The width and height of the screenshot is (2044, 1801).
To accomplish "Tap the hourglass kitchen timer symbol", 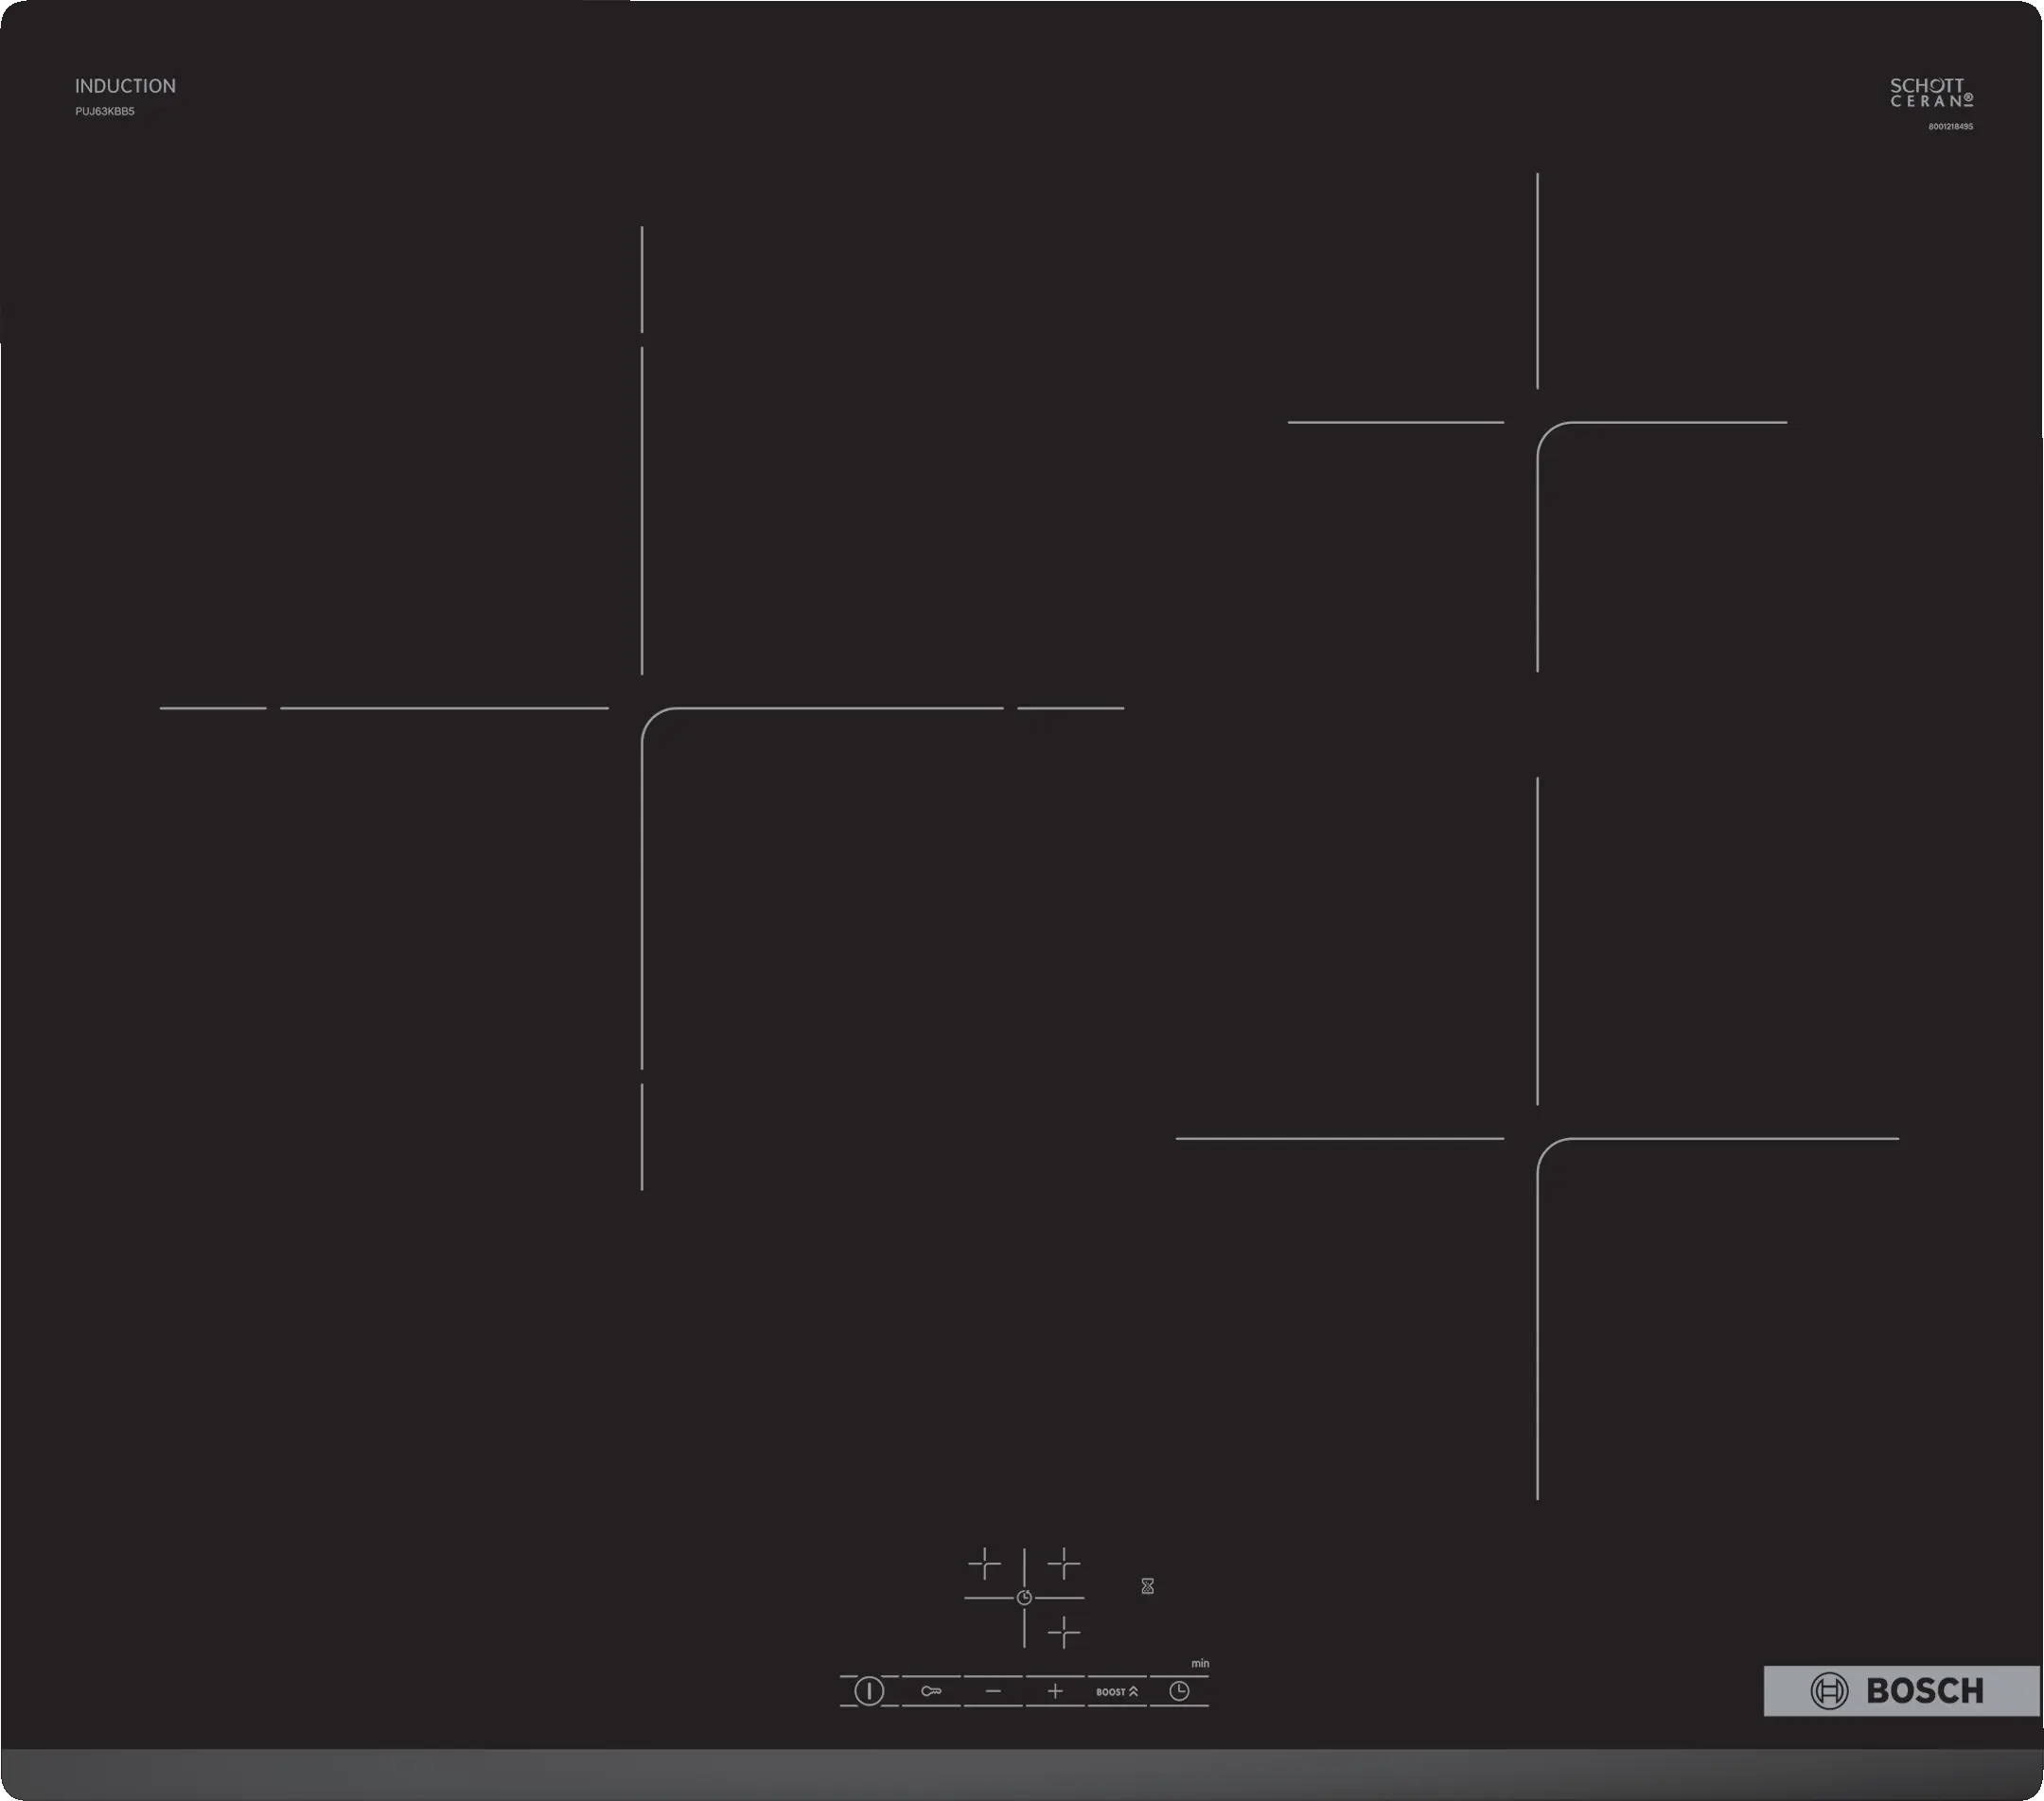I will point(1147,1586).
